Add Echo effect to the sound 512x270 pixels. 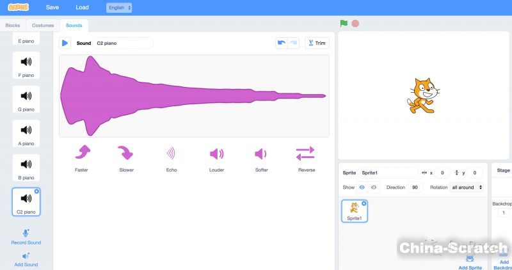point(171,154)
